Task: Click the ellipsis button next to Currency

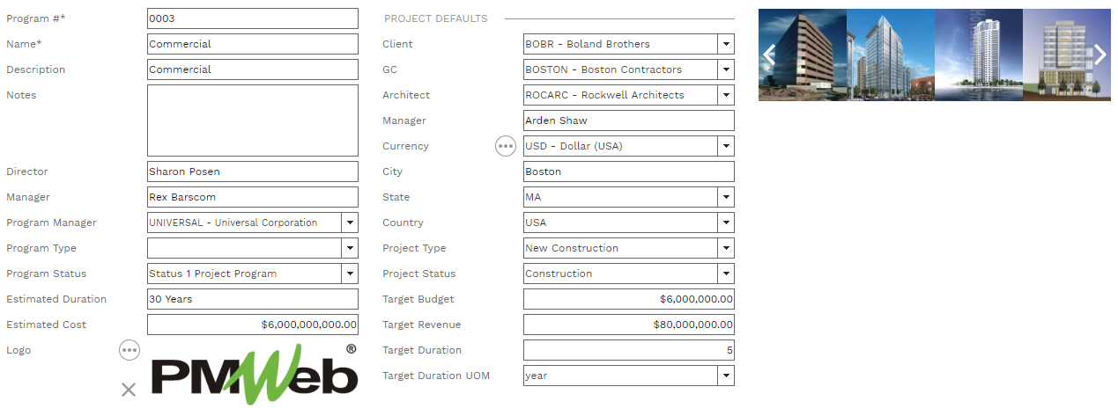Action: tap(505, 146)
